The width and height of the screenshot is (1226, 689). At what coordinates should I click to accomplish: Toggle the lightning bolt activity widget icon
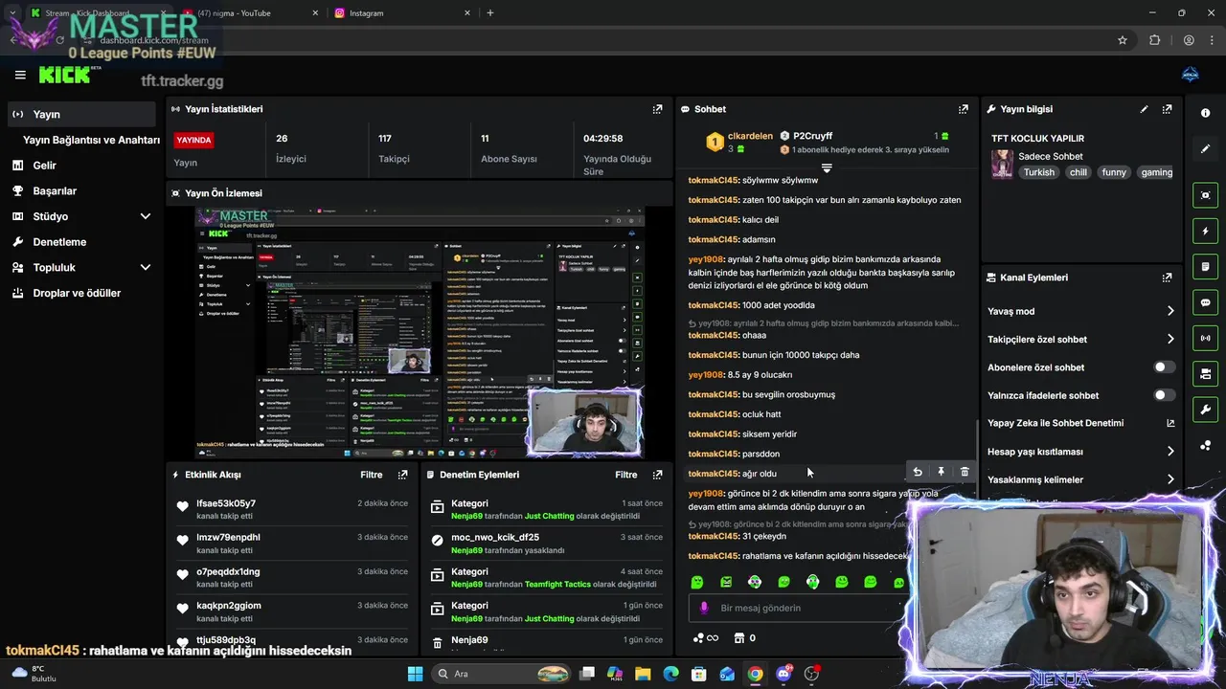coord(1205,231)
